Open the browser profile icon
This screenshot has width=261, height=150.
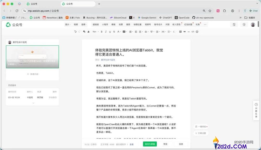coord(233,11)
